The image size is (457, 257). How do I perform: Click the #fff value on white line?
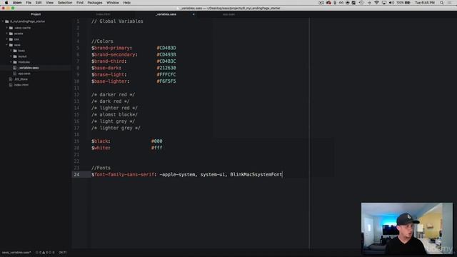[x=157, y=148]
